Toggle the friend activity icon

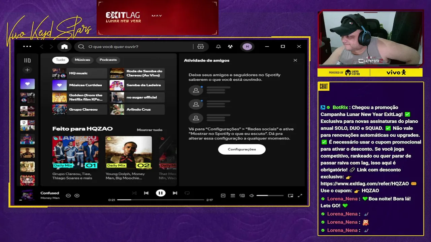click(230, 47)
